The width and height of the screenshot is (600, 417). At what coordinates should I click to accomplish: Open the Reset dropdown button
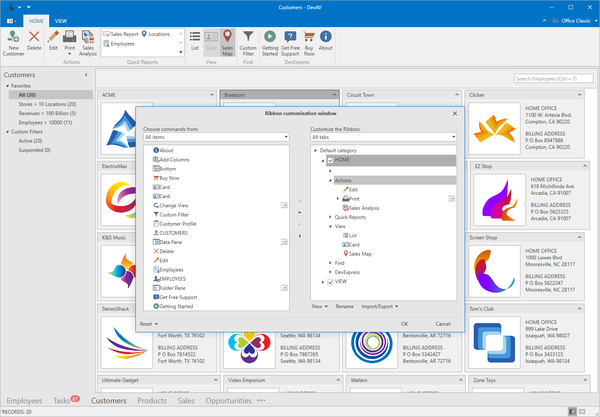point(149,324)
